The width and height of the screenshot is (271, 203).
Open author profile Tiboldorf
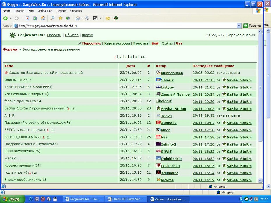tap(163, 101)
